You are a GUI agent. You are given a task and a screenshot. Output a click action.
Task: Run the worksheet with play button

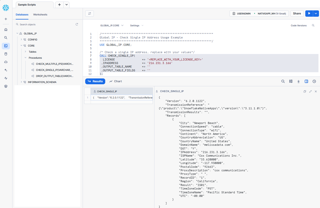click(309, 13)
